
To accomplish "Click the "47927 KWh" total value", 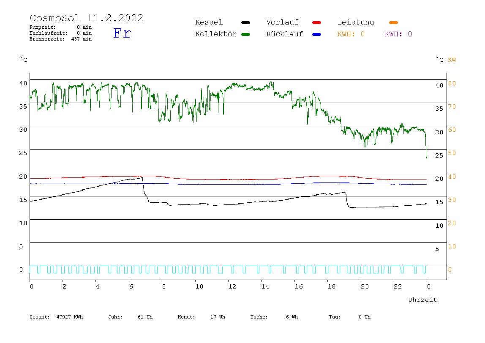I will (70, 317).
